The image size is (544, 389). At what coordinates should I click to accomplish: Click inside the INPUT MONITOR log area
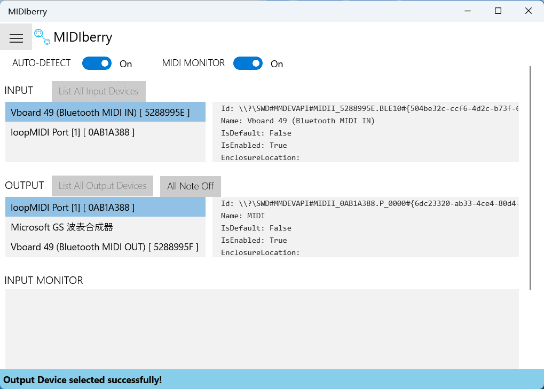(x=262, y=328)
